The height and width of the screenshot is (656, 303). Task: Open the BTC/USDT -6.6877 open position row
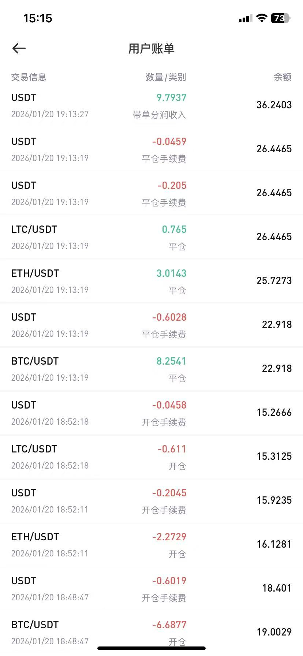(x=151, y=633)
